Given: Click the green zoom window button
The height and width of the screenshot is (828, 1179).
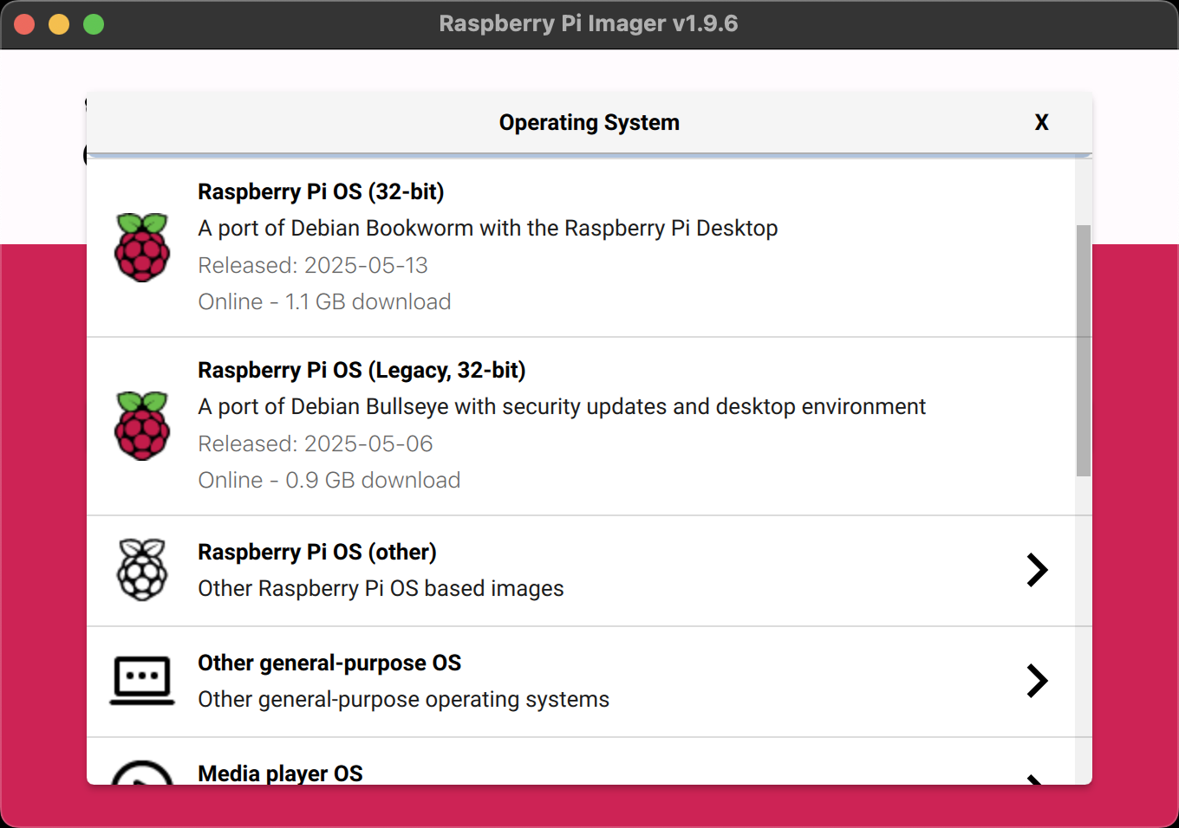Looking at the screenshot, I should (94, 24).
